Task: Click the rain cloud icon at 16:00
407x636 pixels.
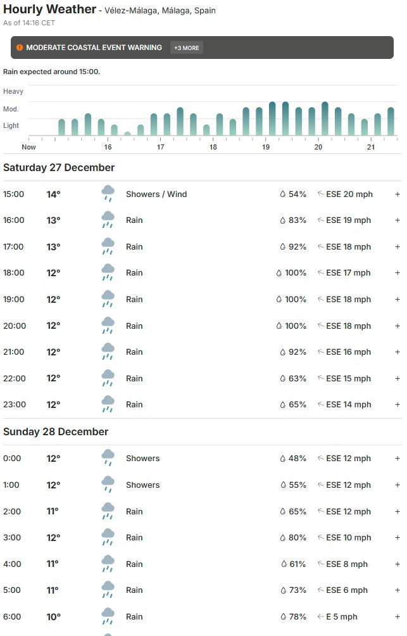Action: point(108,220)
